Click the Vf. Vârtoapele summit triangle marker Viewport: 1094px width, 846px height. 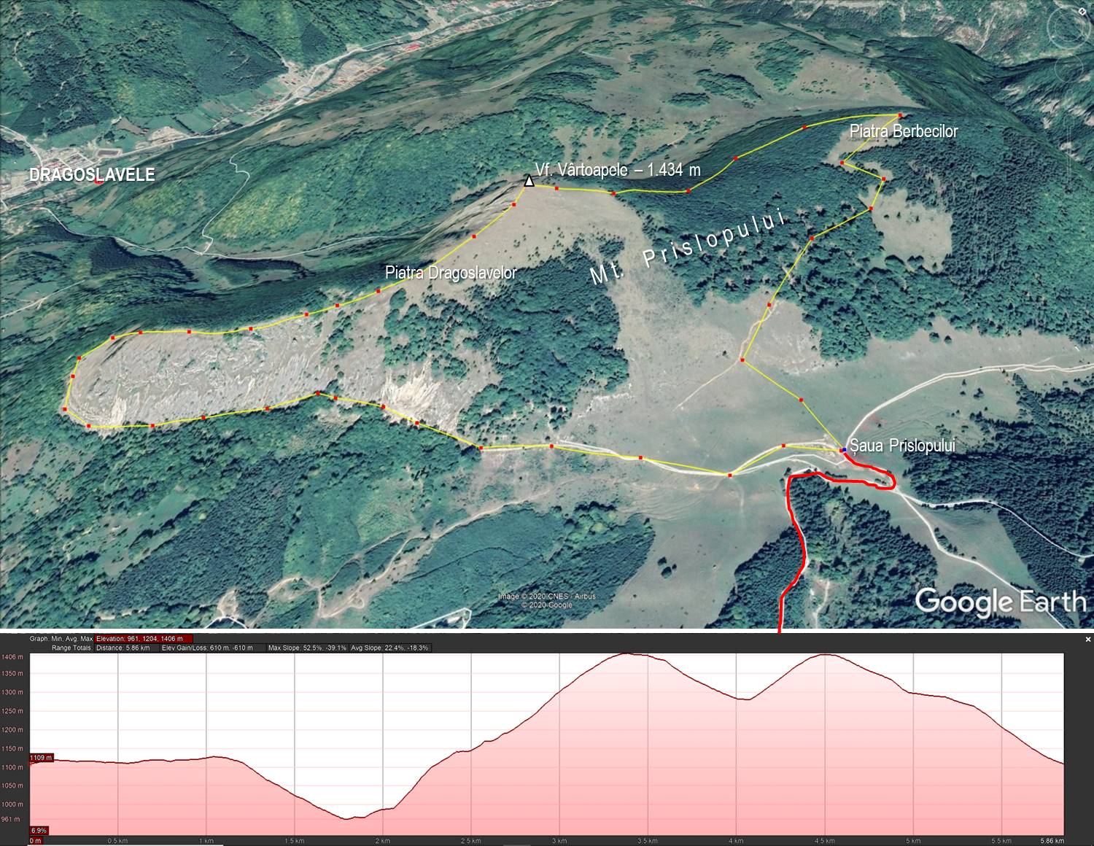coord(529,181)
